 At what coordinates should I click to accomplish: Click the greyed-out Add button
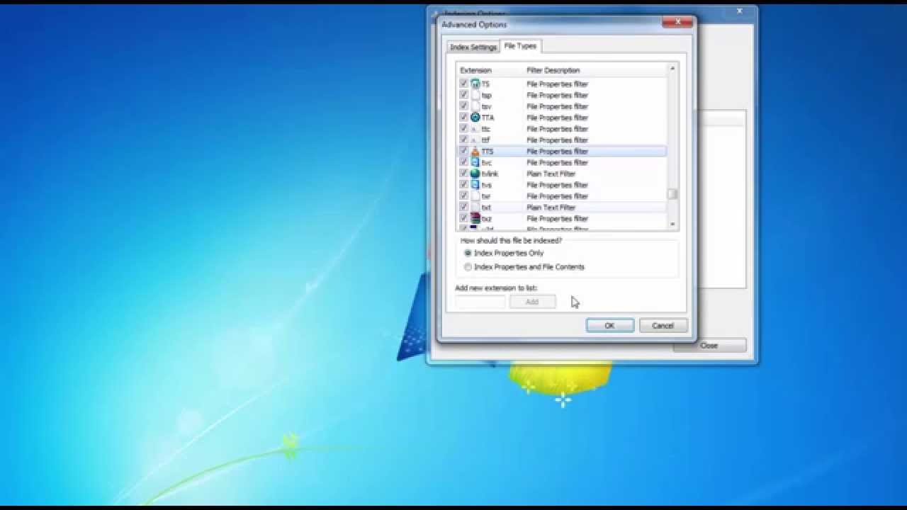click(x=532, y=302)
